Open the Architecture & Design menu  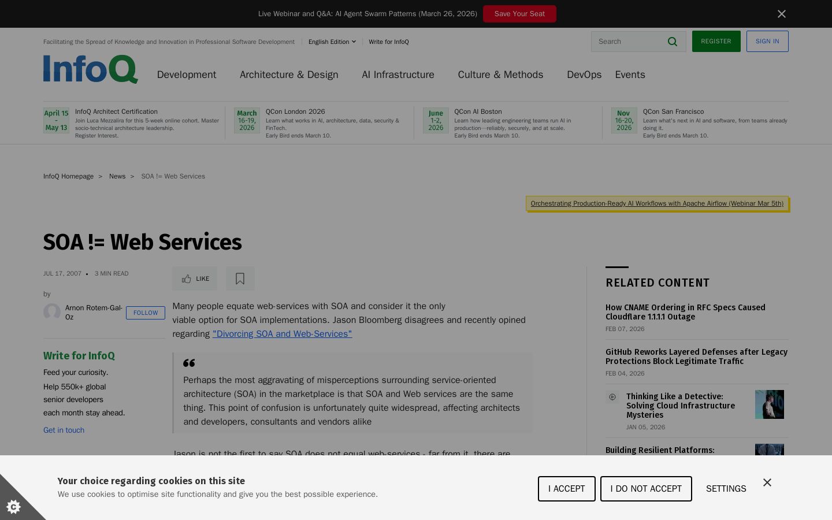(289, 75)
